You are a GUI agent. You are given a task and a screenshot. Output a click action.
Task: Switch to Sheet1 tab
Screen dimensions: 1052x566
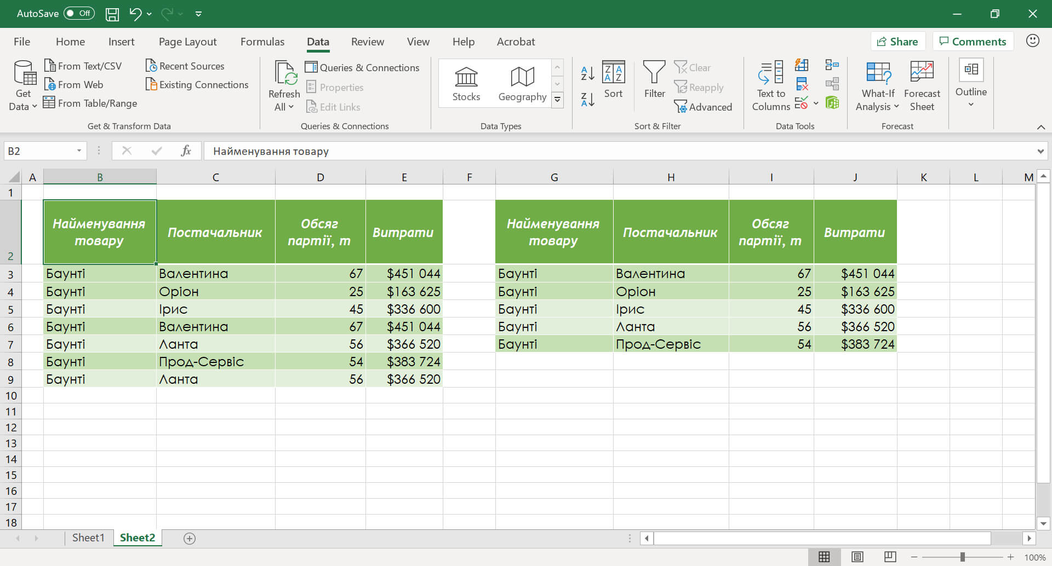coord(88,538)
